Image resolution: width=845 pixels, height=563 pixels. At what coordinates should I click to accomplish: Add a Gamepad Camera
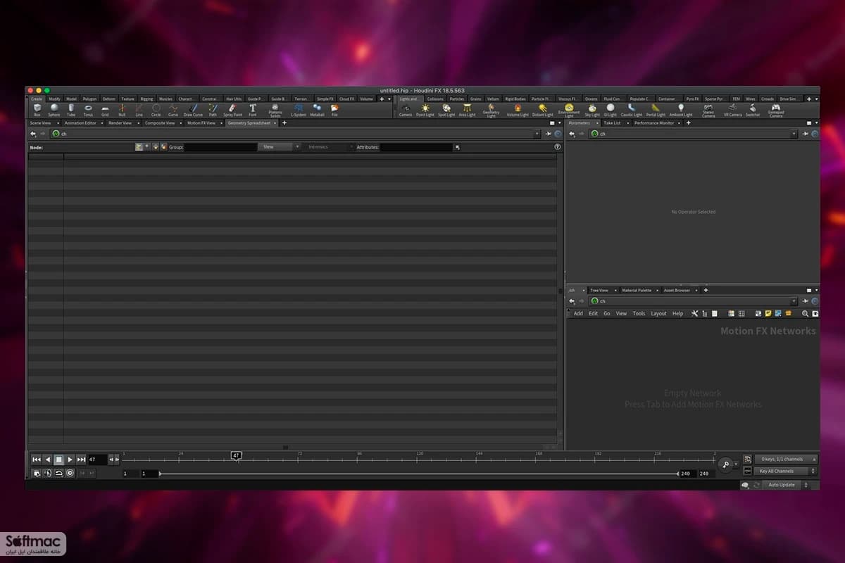coord(776,110)
